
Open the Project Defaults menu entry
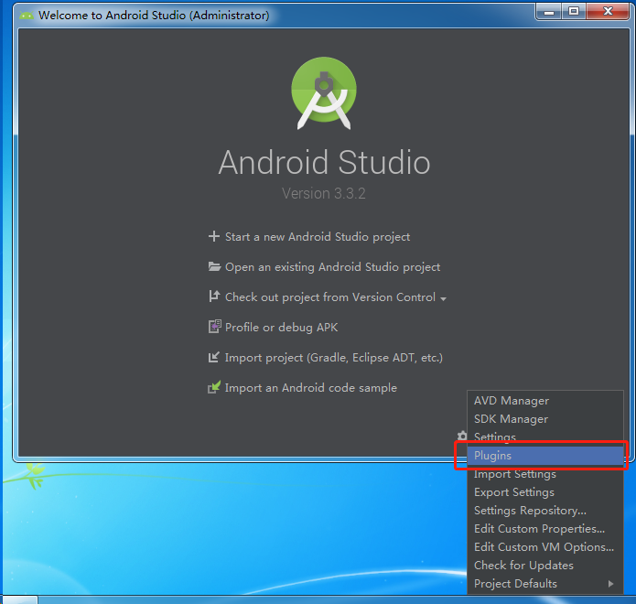[x=545, y=583]
